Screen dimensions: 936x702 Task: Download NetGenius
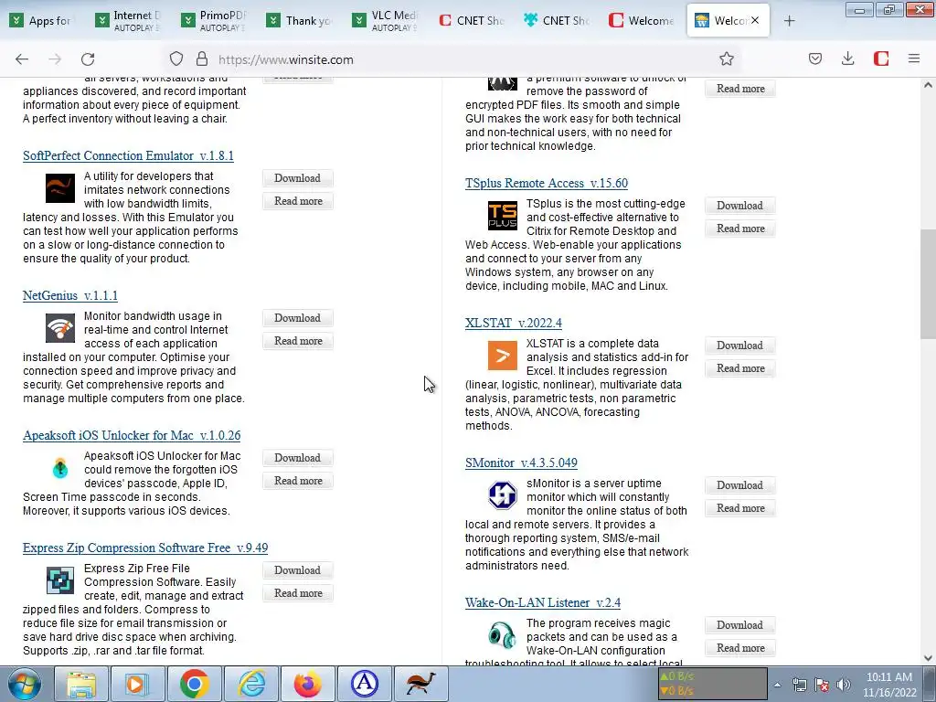(x=298, y=318)
